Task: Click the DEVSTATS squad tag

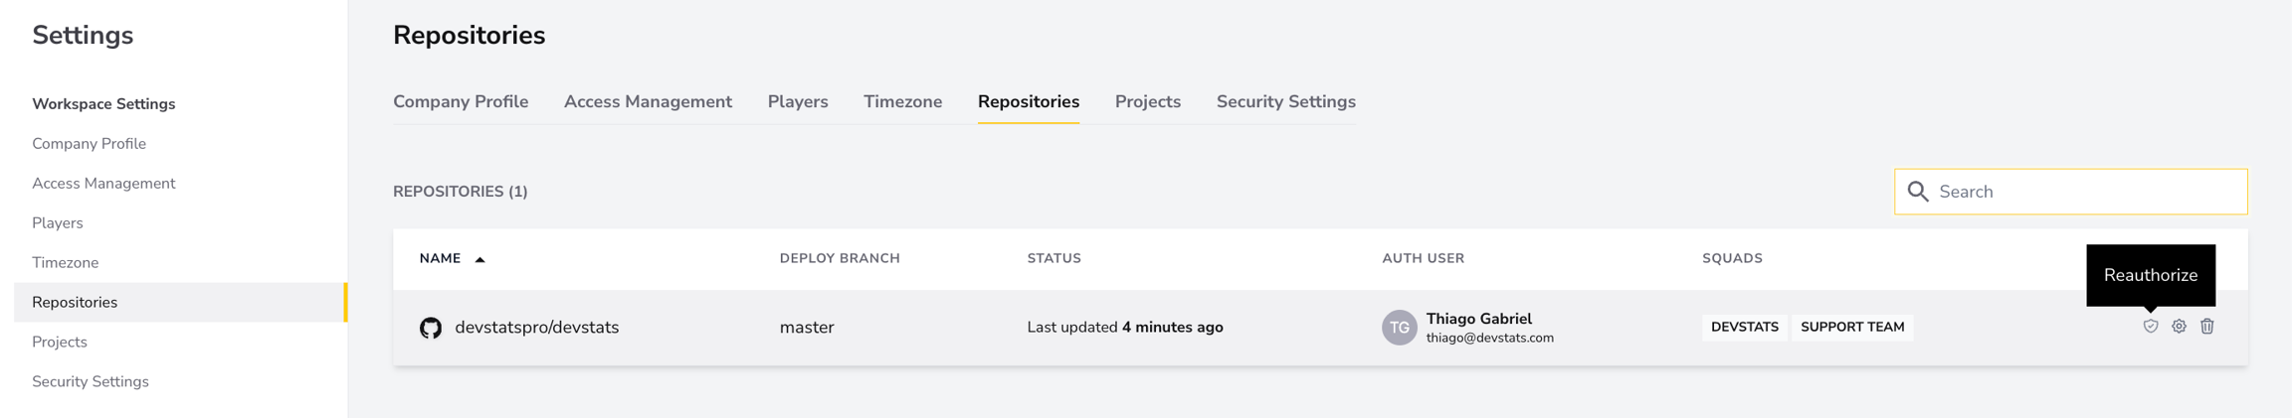Action: [x=1744, y=328]
